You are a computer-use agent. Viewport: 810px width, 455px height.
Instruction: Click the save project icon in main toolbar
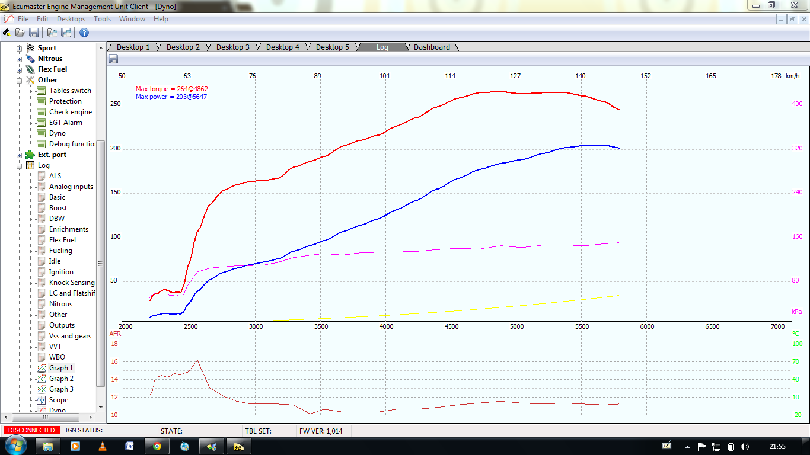34,33
